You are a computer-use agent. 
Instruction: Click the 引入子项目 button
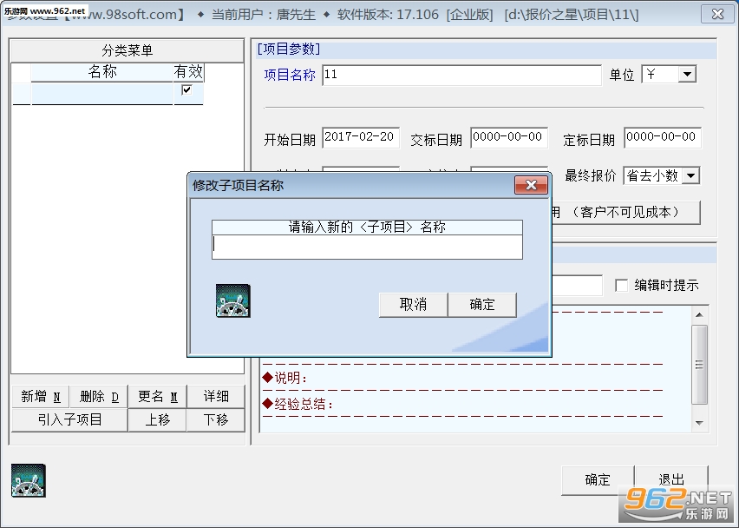click(x=69, y=419)
